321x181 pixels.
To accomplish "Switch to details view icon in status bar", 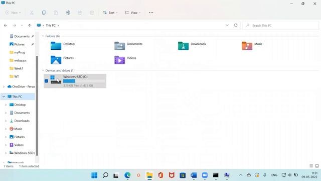I will 311,166.
